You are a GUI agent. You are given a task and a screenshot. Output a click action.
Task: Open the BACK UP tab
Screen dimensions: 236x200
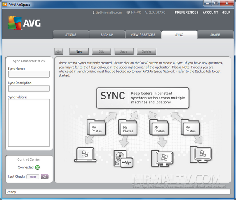coord(107,35)
